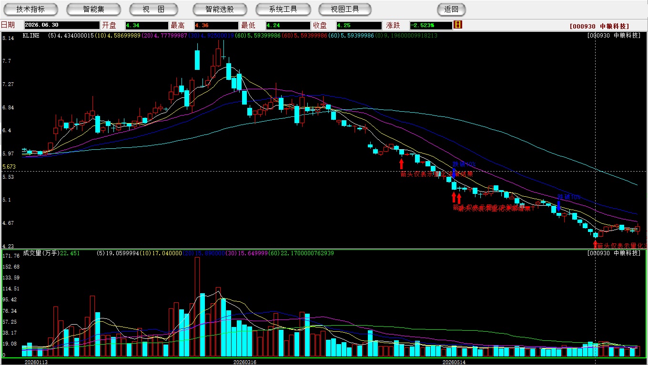The image size is (648, 365).
Task: Click the date label 20260316
Action: (245, 362)
